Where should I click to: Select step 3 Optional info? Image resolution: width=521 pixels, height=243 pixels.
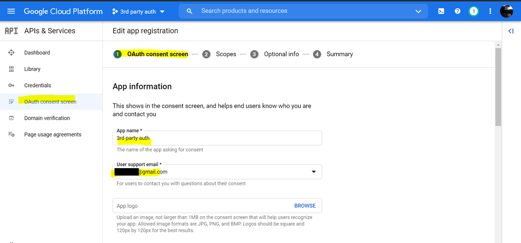[275, 54]
